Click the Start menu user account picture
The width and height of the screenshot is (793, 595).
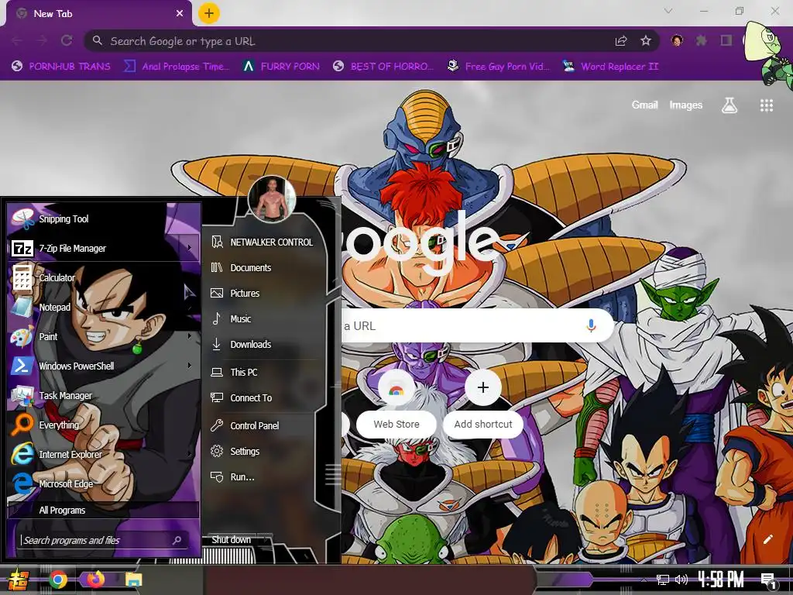pos(272,199)
